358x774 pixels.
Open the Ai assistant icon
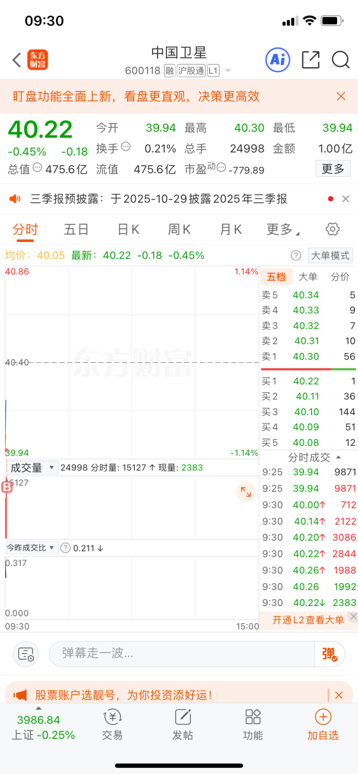click(x=278, y=60)
